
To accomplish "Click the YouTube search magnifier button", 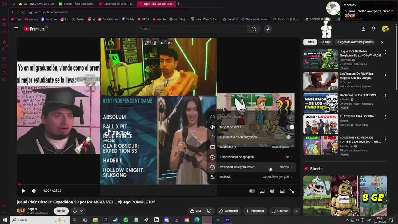I will click(254, 29).
